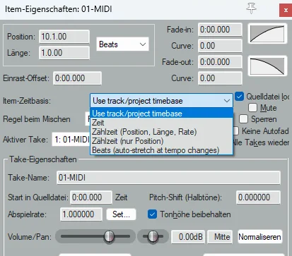
Task: Click the Set... playback rate button
Action: [121, 214]
